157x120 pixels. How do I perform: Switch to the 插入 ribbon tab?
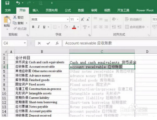click(35, 10)
